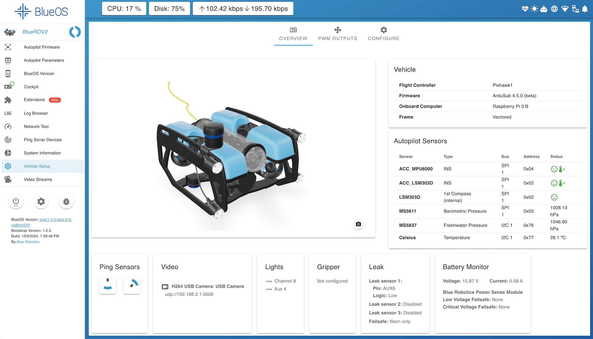Click the ethernet network icon in header
The width and height of the screenshot is (593, 339).
[575, 9]
